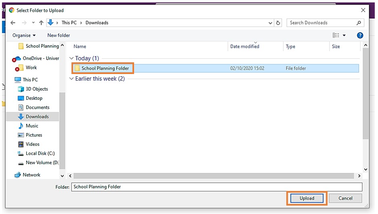
Task: Click the sidebar scroll up arrow
Action: click(63, 45)
